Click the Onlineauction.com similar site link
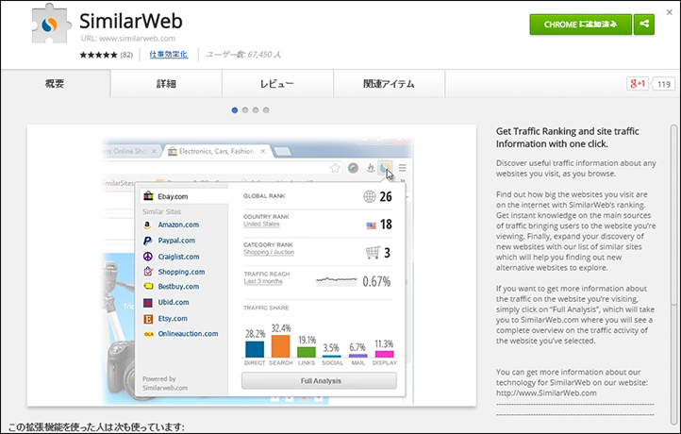 188,334
